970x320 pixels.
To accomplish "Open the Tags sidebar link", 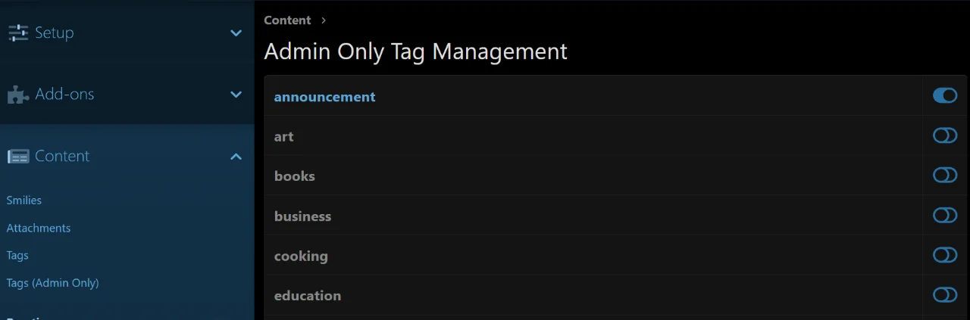I will 17,256.
